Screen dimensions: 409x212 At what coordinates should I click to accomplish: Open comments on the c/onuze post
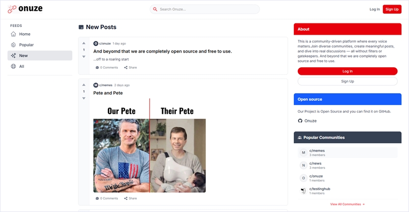107,68
